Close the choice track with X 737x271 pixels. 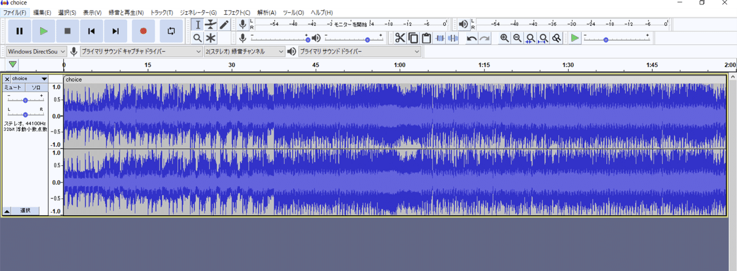click(7, 79)
